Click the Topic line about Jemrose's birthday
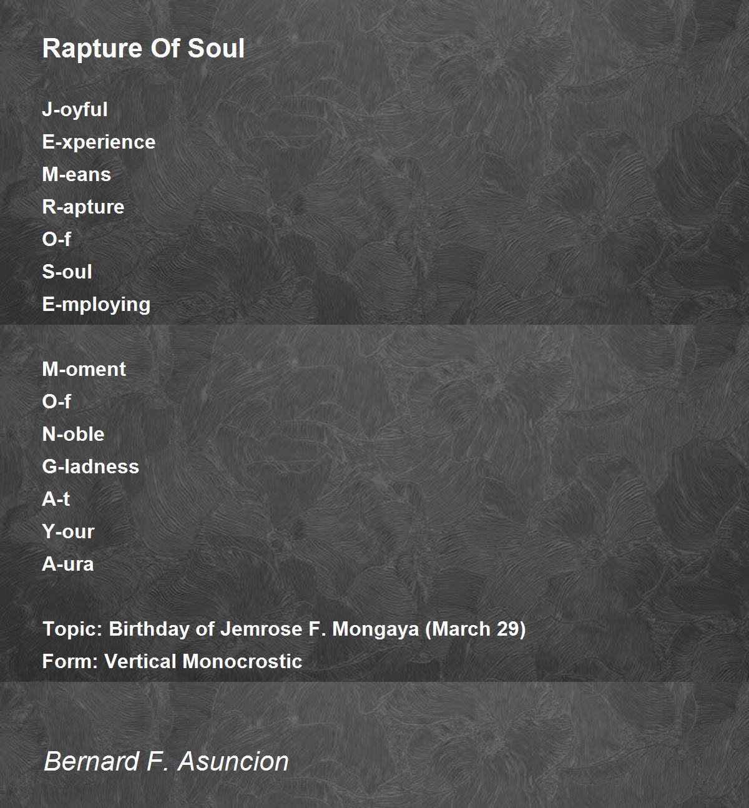 click(284, 629)
